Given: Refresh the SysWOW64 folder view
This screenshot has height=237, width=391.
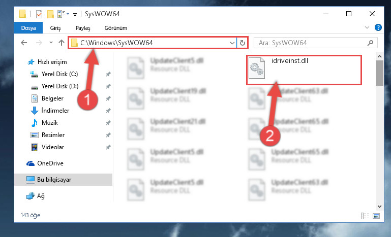Looking at the screenshot, I should (242, 43).
